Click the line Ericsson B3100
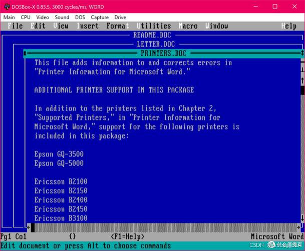This screenshot has height=251, width=305. 61,218
